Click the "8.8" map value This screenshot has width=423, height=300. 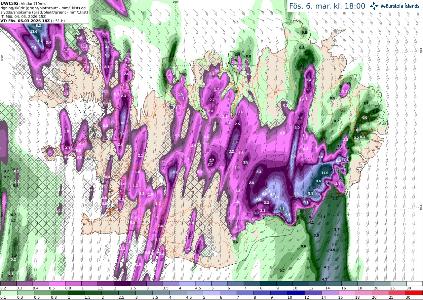click(311, 193)
